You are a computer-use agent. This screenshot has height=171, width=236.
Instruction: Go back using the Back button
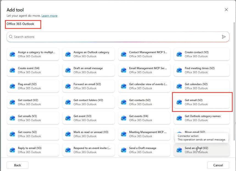(x=18, y=165)
